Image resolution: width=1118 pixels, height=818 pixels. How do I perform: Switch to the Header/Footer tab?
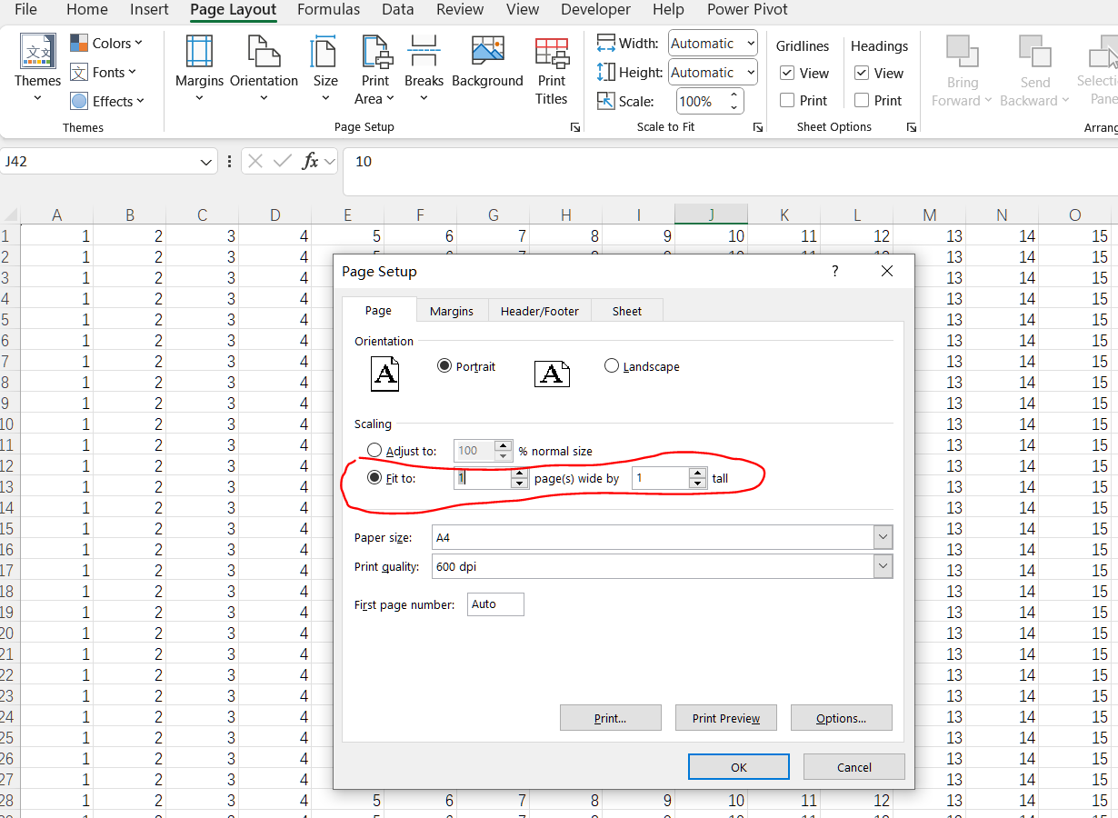coord(539,311)
